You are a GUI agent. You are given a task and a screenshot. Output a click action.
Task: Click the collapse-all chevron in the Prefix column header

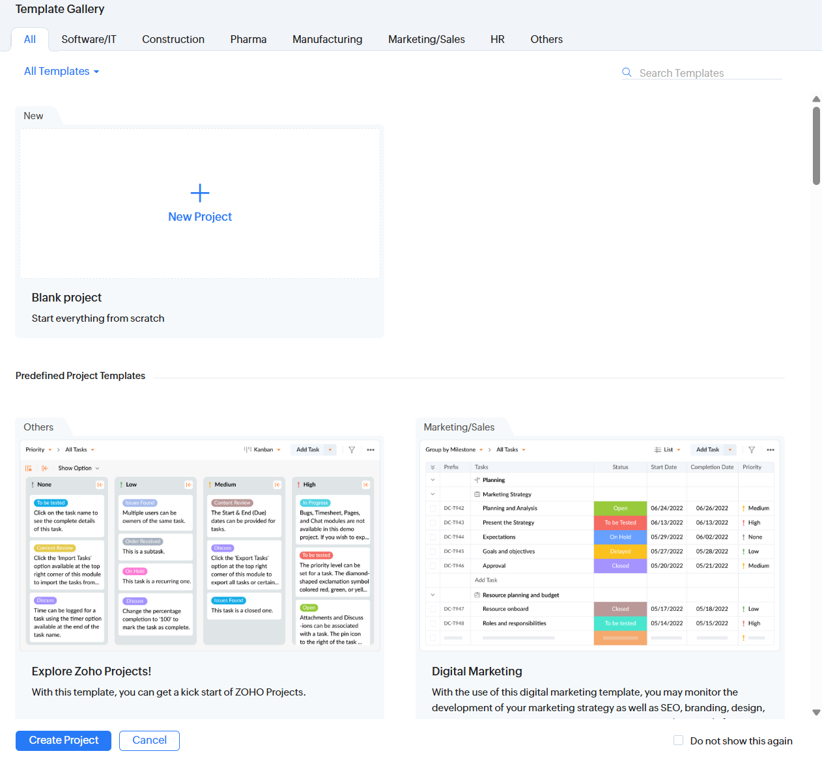pyautogui.click(x=432, y=467)
